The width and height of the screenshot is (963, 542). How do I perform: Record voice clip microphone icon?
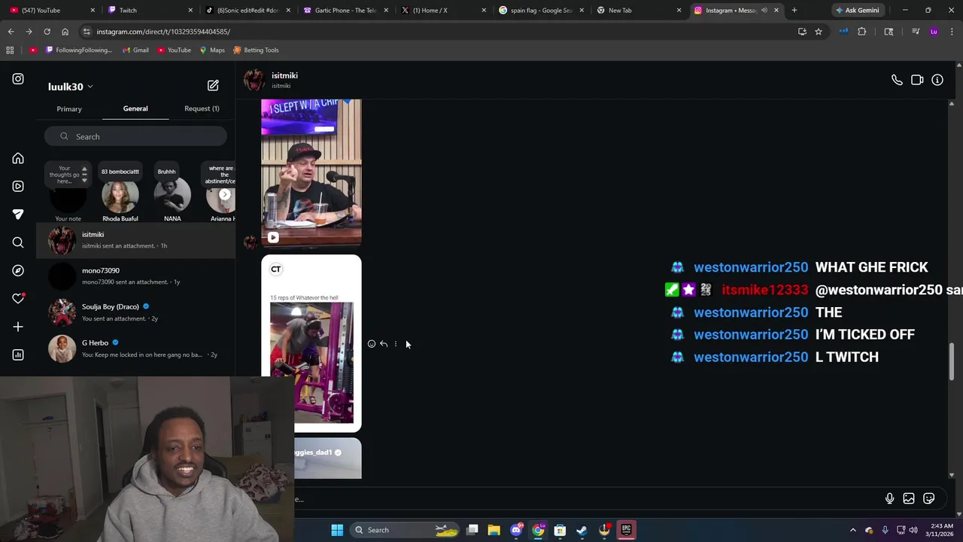click(x=889, y=498)
